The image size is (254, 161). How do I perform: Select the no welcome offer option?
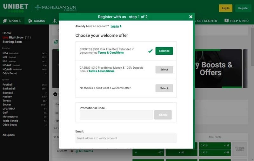tap(164, 88)
